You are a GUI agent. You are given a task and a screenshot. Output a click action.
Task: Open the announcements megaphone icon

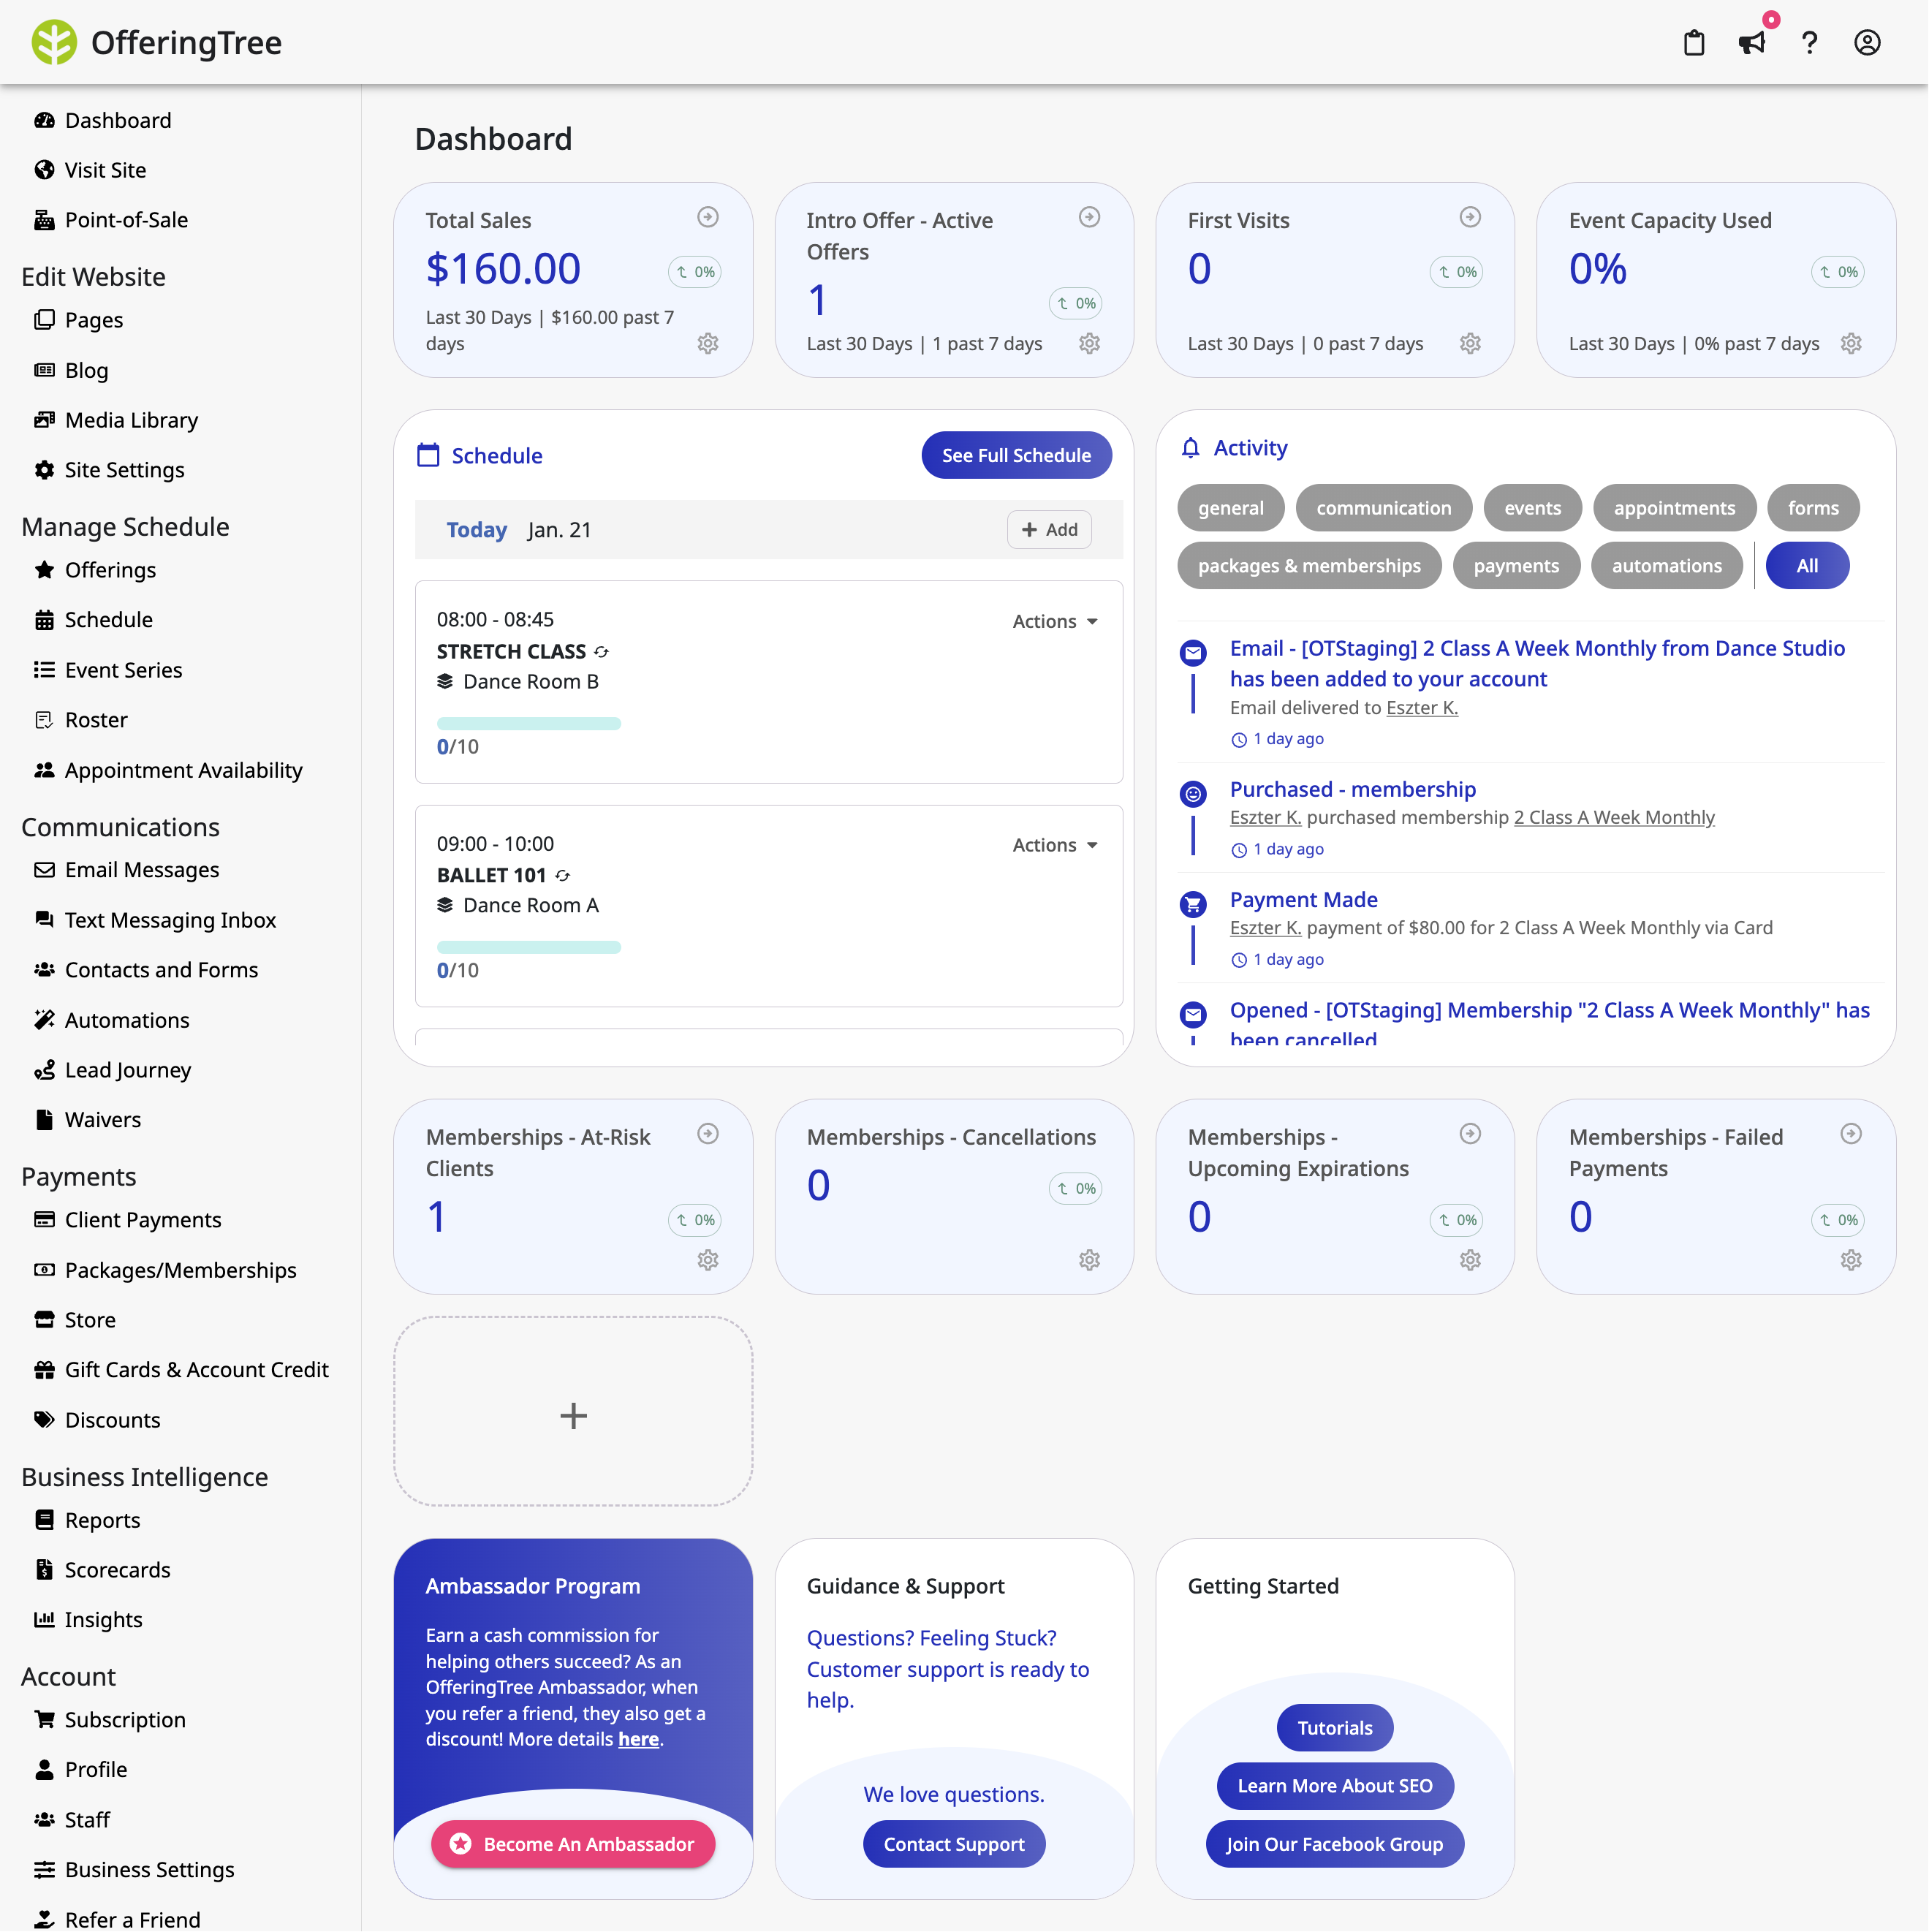point(1751,43)
